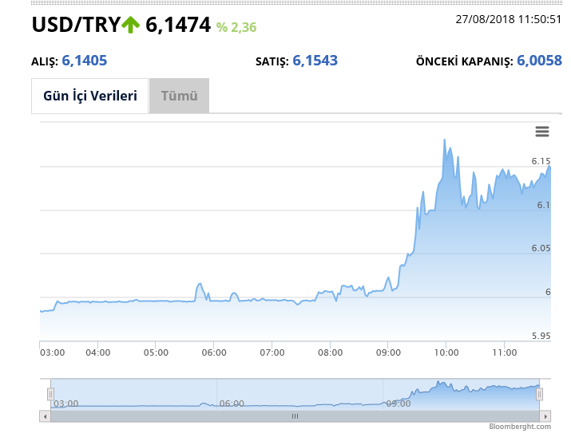Grab the right navigator range handle

pyautogui.click(x=539, y=394)
